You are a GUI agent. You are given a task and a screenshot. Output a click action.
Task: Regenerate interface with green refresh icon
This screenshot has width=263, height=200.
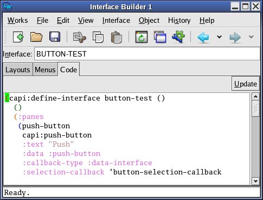(x=142, y=37)
